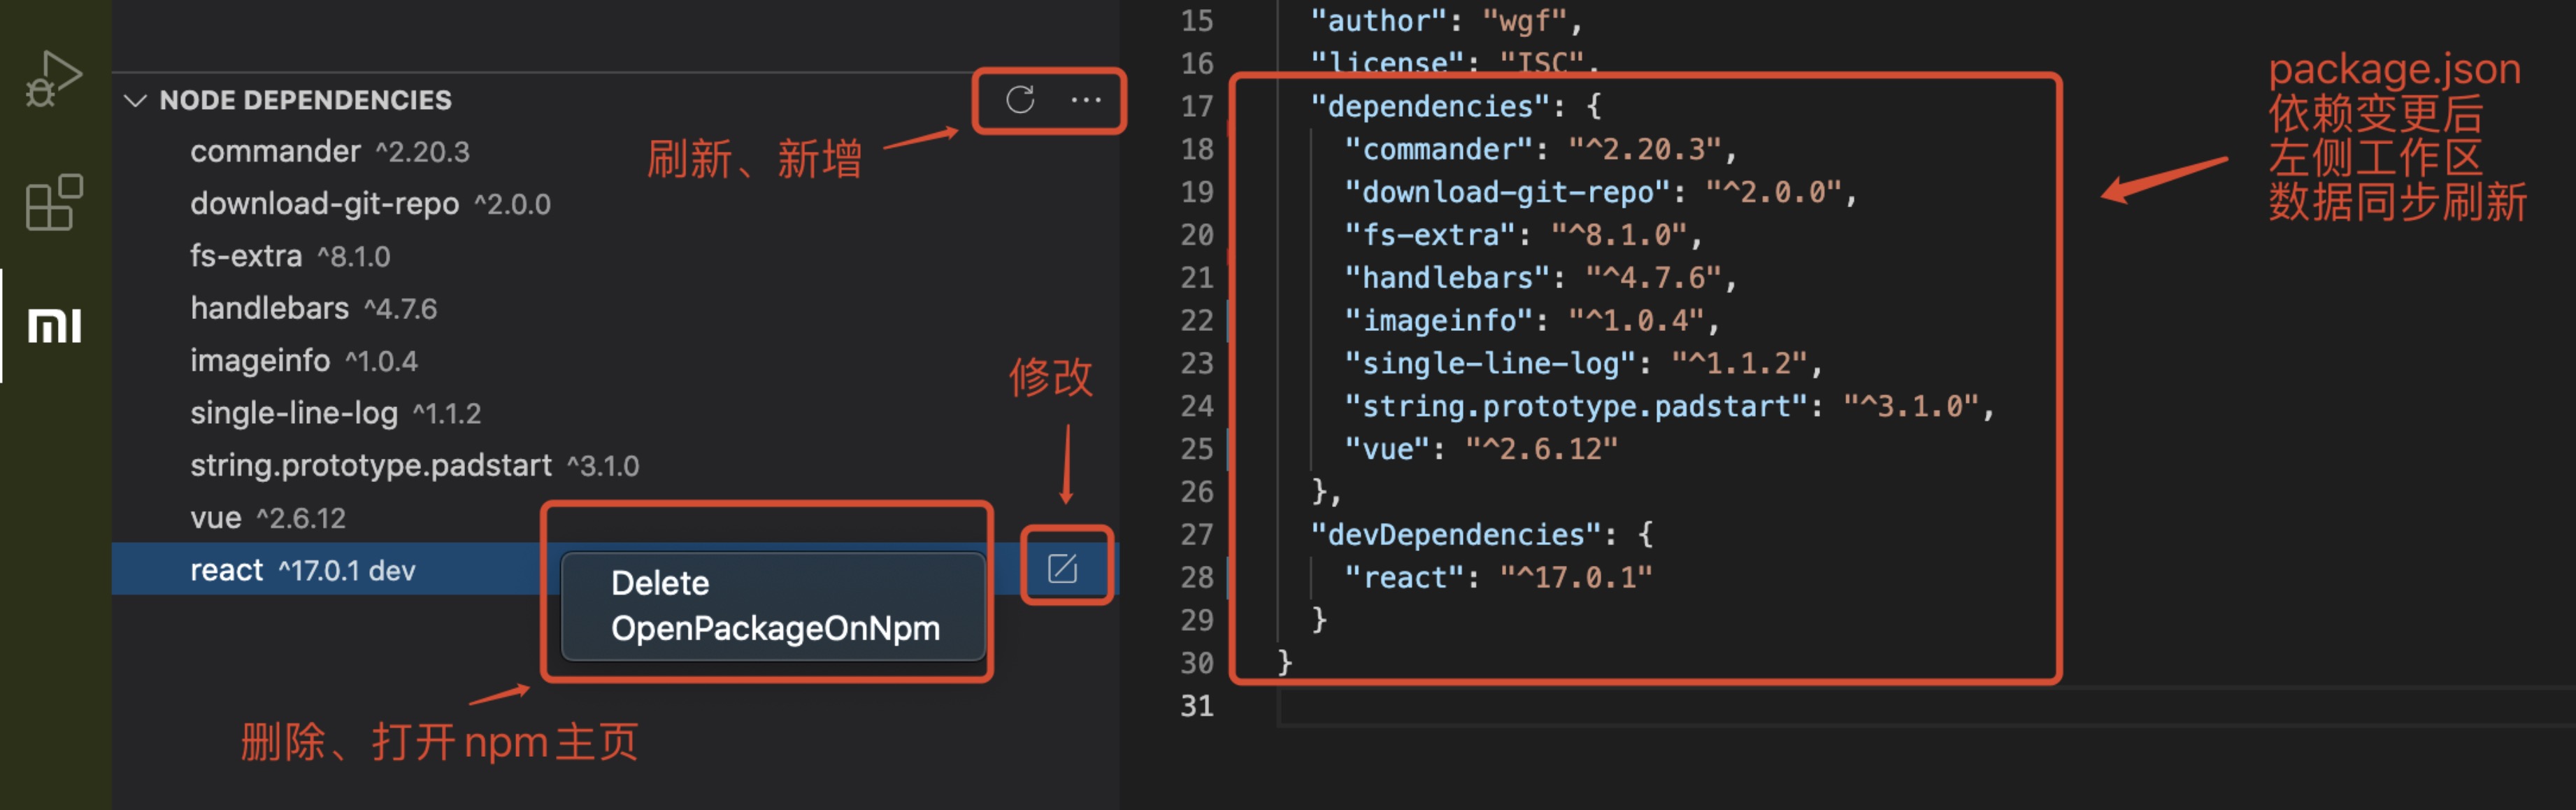
Task: Click the "author" key on line 15
Action: (1378, 21)
